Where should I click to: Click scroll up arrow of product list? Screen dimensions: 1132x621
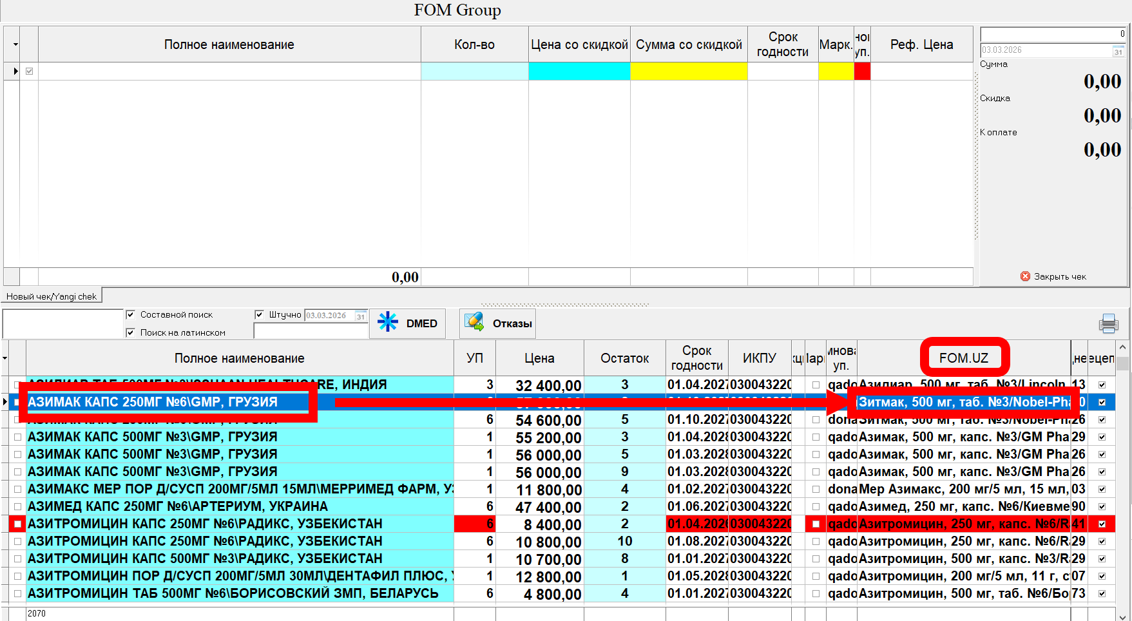click(1123, 348)
